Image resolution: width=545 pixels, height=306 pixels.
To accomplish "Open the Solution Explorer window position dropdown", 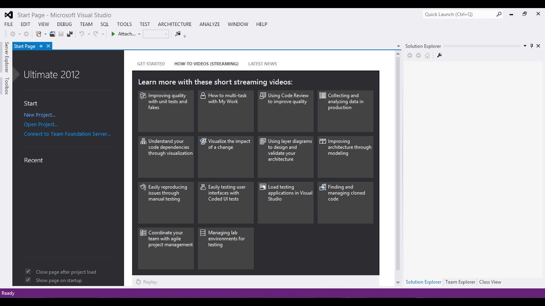I will [x=525, y=46].
